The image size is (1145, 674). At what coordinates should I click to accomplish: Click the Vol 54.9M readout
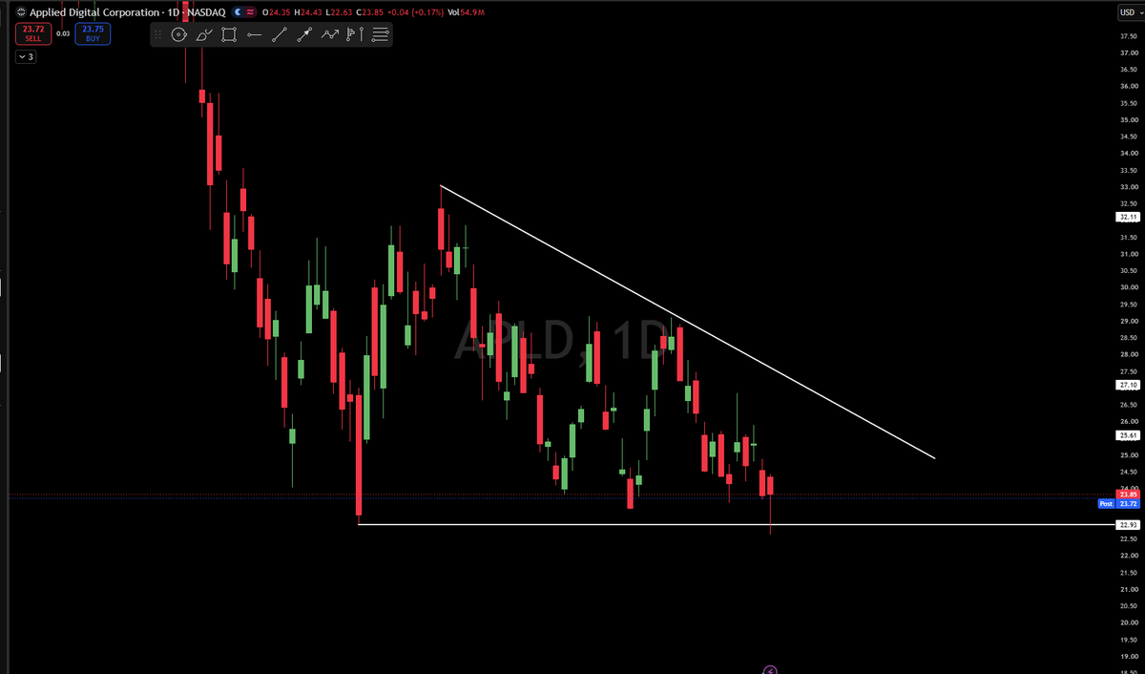coord(465,12)
